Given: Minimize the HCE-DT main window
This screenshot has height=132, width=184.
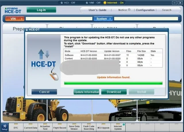Looking at the screenshot, I should pyautogui.click(x=175, y=3).
